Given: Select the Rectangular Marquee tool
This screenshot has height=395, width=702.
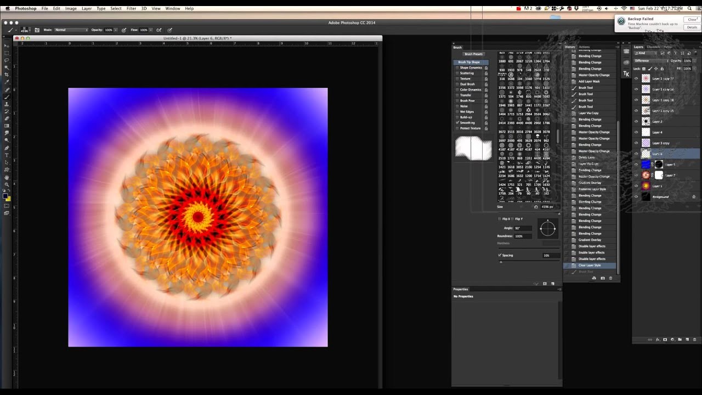Looking at the screenshot, I should click(x=7, y=54).
